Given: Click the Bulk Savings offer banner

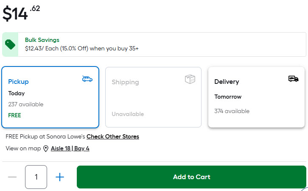Looking at the screenshot, I should point(170,44).
